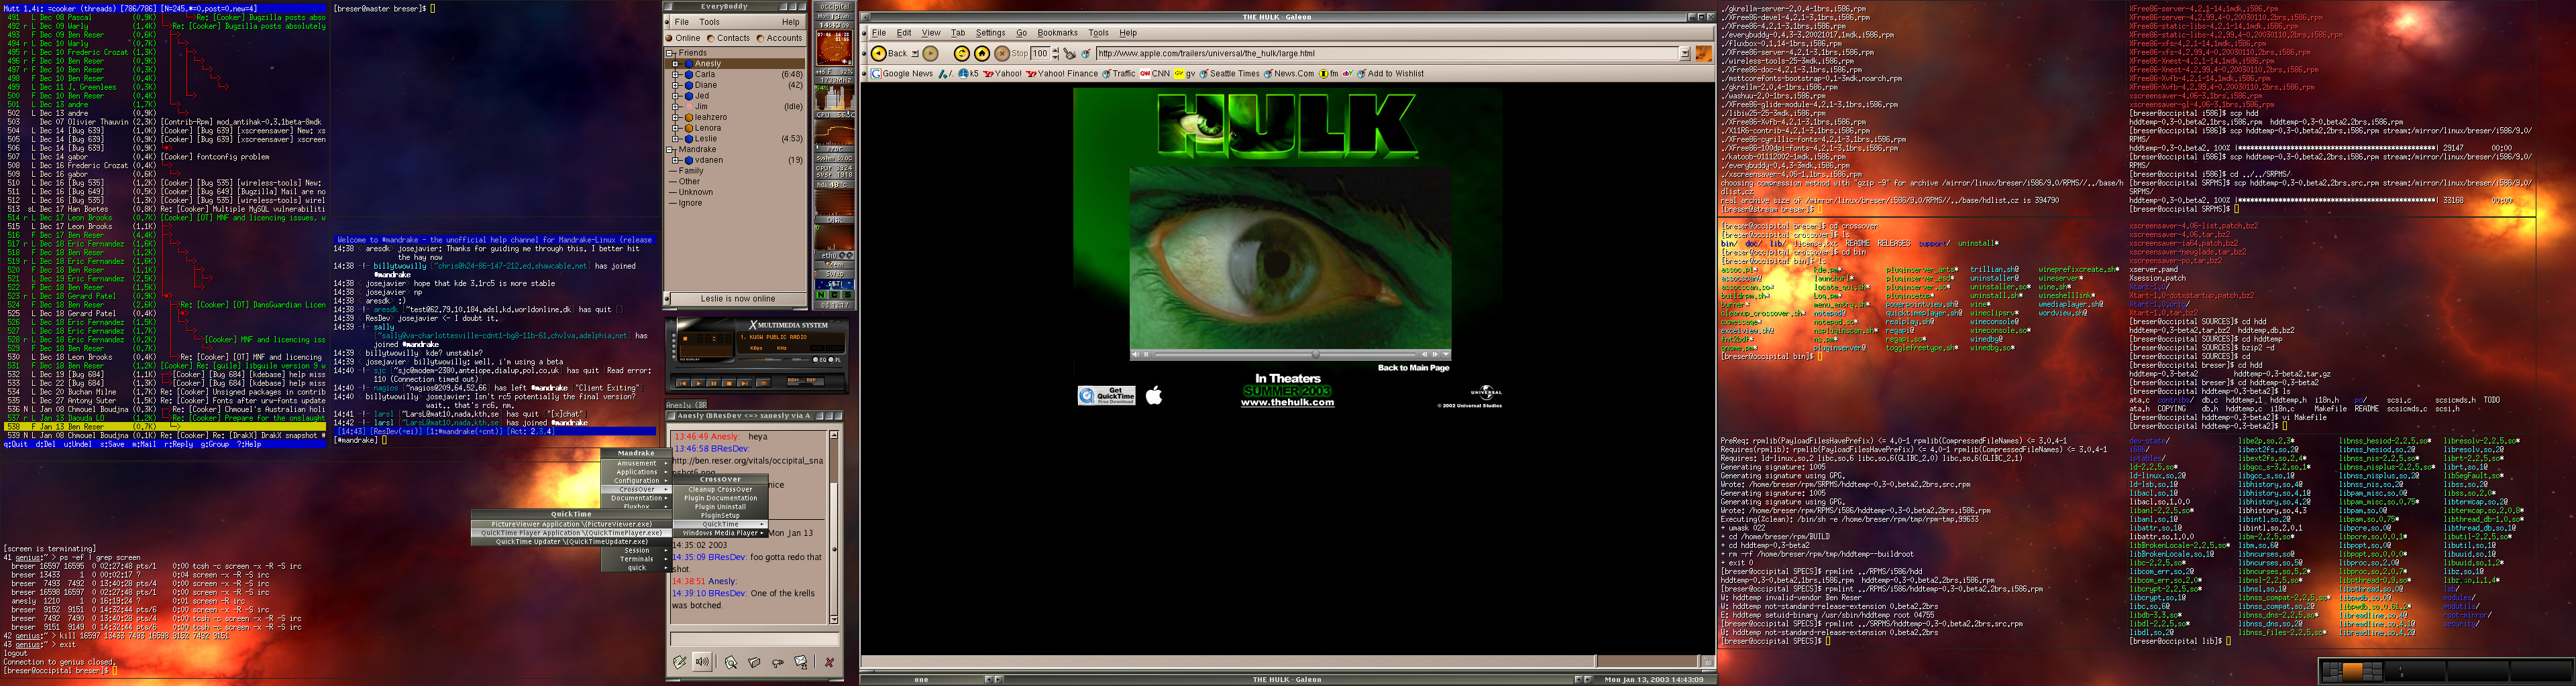Click the pencil edit icon in chat toolbar
This screenshot has height=686, width=2576.
point(680,662)
